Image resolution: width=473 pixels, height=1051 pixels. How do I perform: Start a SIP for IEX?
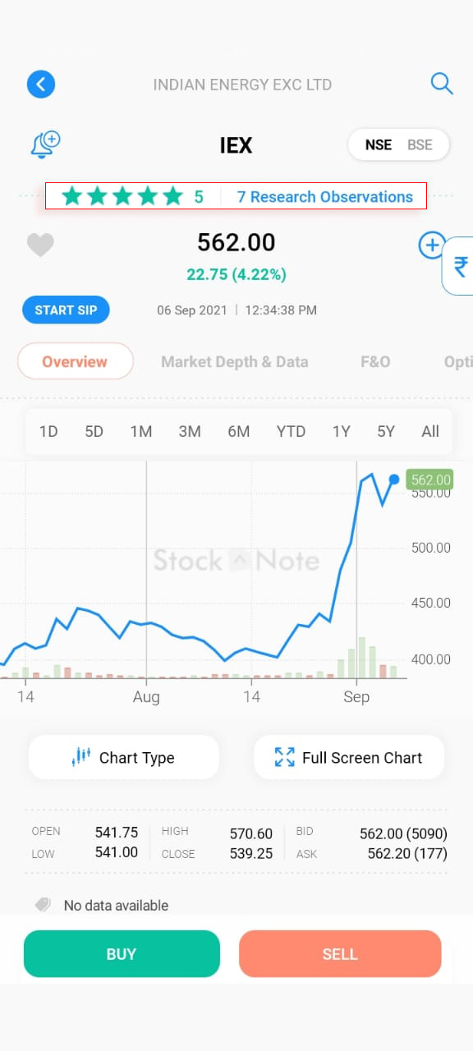(66, 310)
